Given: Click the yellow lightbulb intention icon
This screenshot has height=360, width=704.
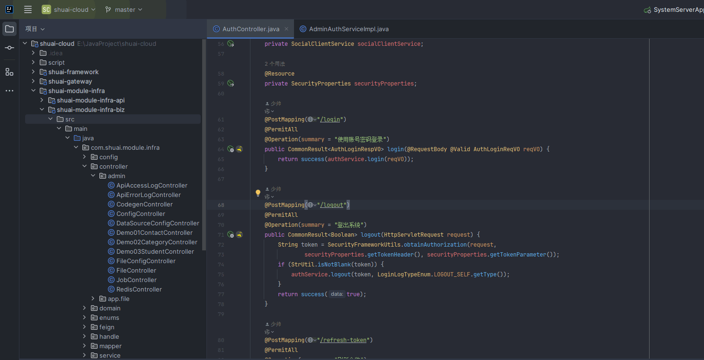Looking at the screenshot, I should pos(258,193).
